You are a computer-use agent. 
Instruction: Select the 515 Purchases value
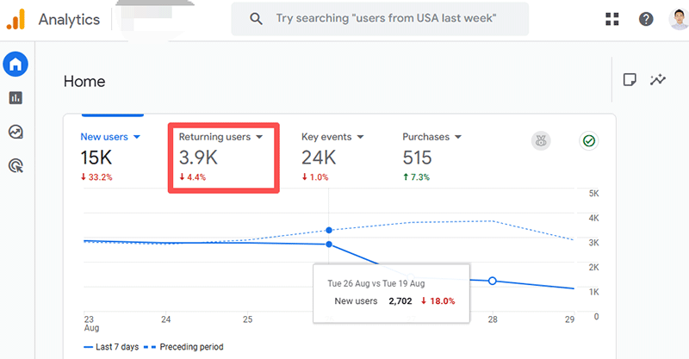pyautogui.click(x=418, y=158)
